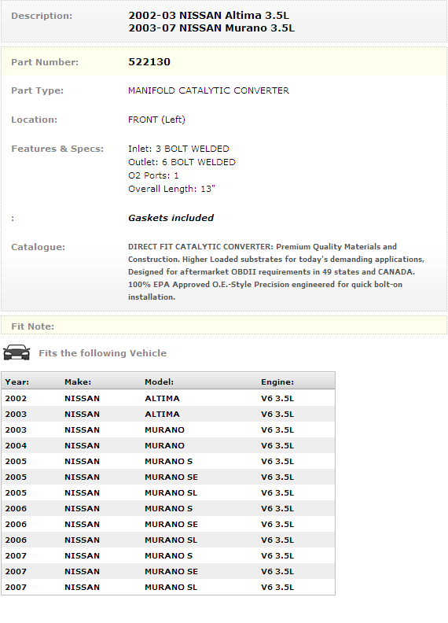This screenshot has height=623, width=448.
Task: Click the Gaskets included note
Action: click(x=171, y=218)
